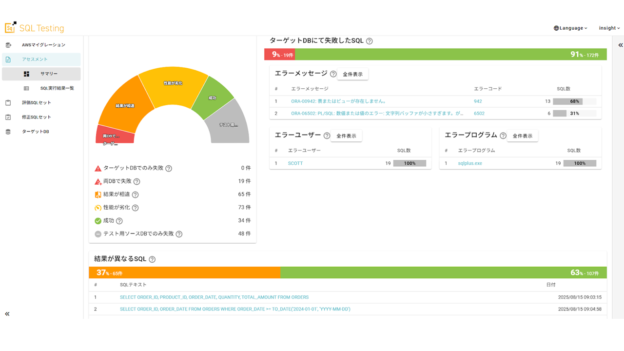Click help icon beside ターゲットDBにて失敗したSQL

pos(369,41)
